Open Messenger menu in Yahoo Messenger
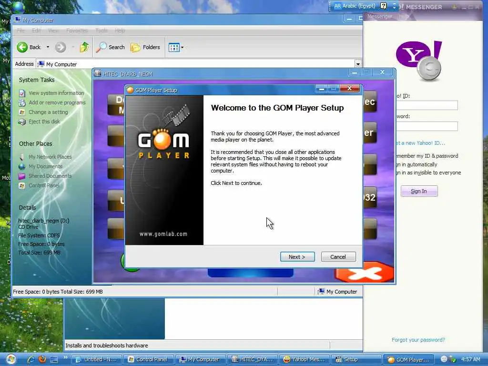488x366 pixels. coord(379,17)
